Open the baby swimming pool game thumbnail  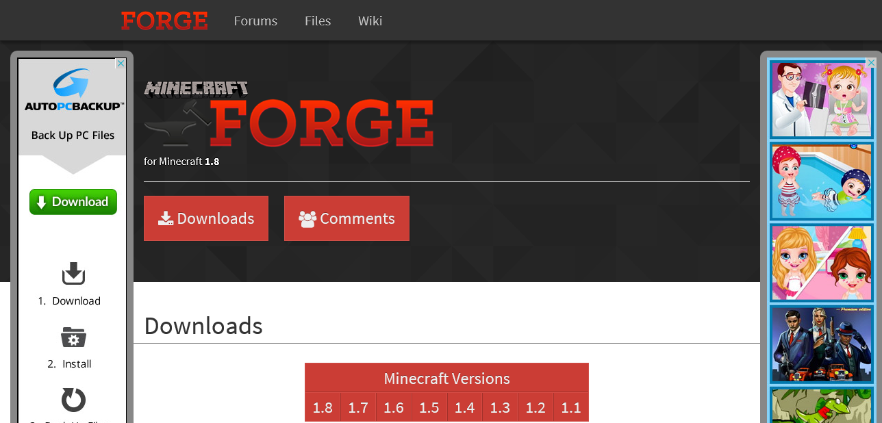tap(821, 181)
